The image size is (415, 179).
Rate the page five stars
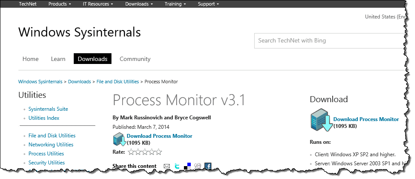(159, 152)
